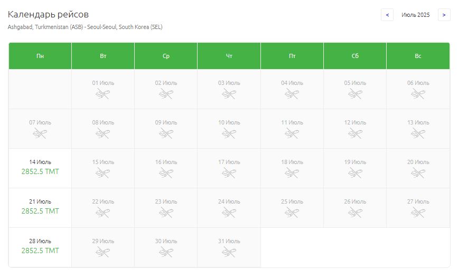Image resolution: width=458 pixels, height=279 pixels.
Task: Click the no-flight icon on 01 Июль
Action: [103, 94]
